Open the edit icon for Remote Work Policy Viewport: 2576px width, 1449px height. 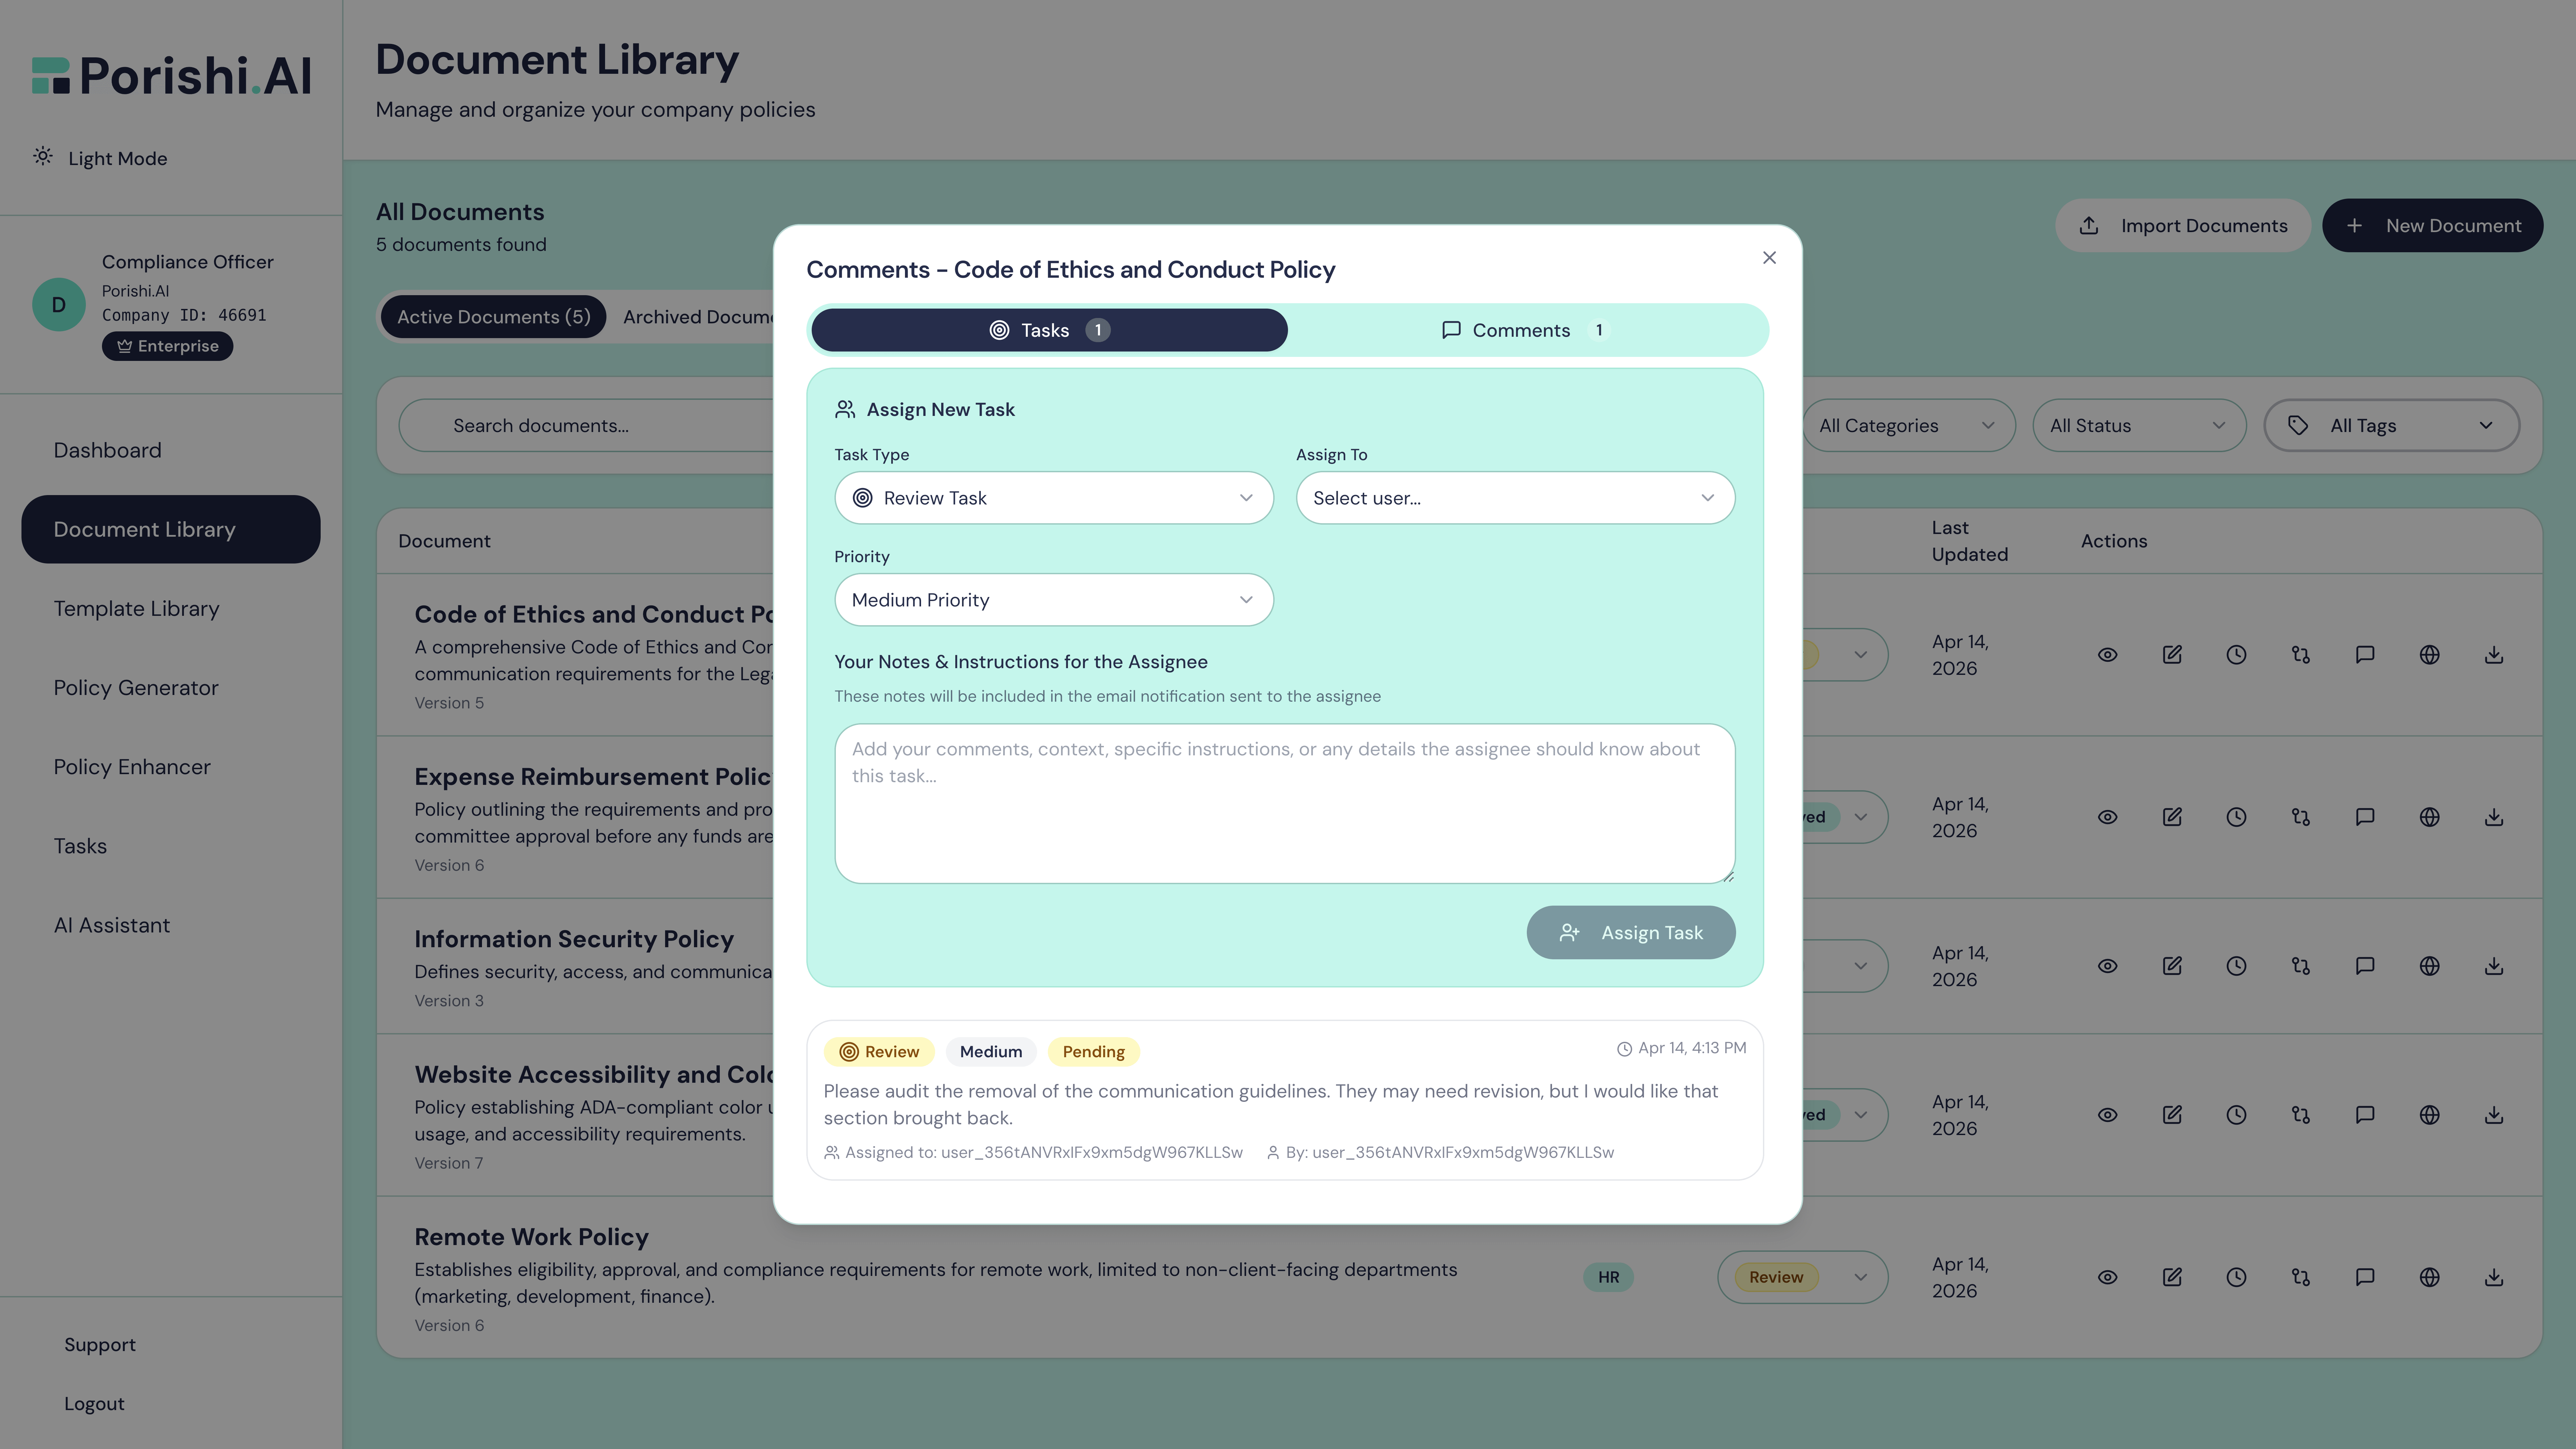pyautogui.click(x=2172, y=1277)
